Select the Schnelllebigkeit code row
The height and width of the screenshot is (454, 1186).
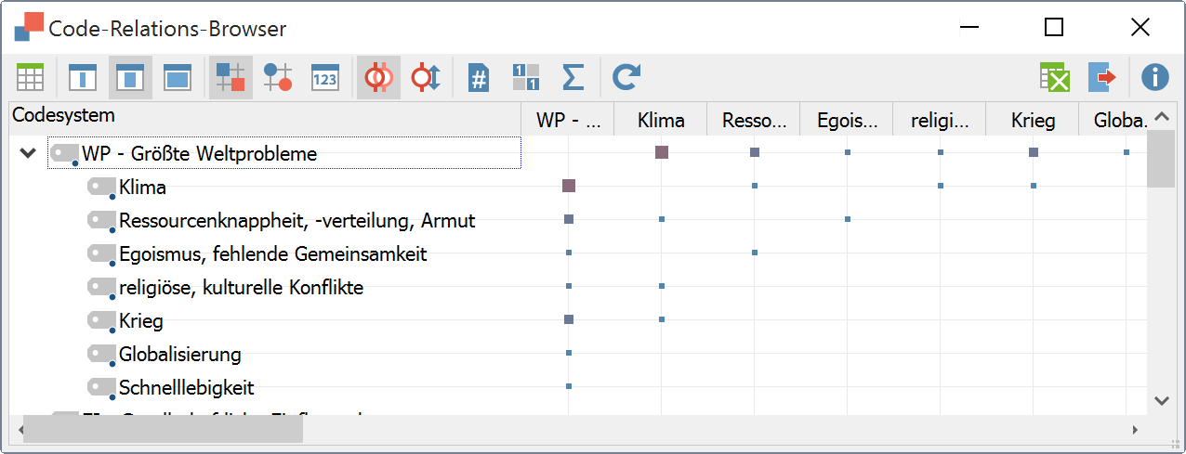click(x=187, y=388)
